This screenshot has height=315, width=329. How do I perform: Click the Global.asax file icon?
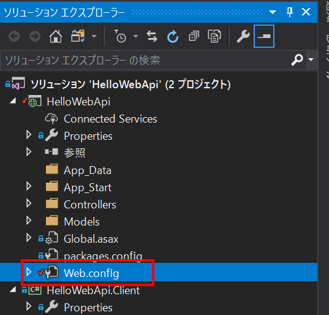pos(52,238)
